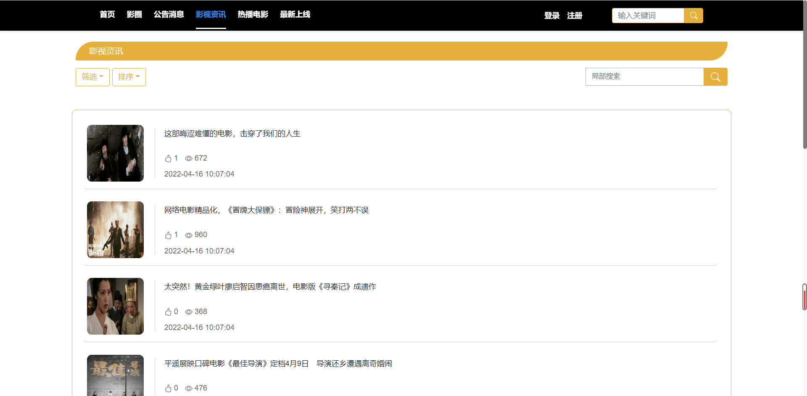The width and height of the screenshot is (807, 396).
Task: Expand the 筛选 filter dropdown
Action: point(92,77)
